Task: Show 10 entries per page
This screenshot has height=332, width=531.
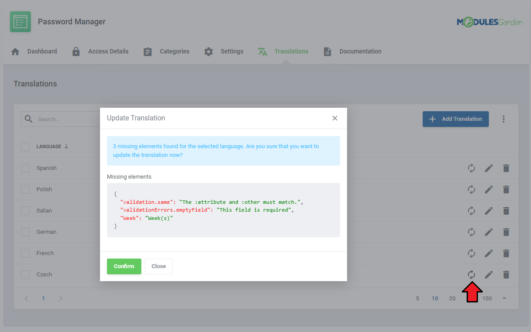Action: pos(435,299)
